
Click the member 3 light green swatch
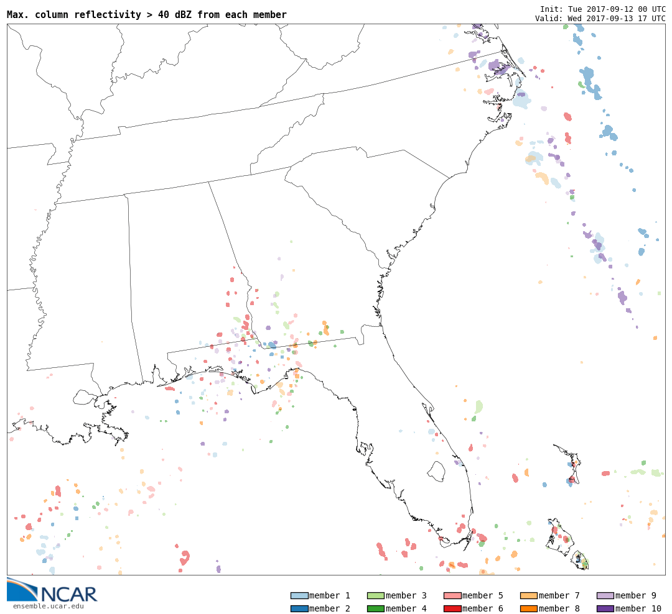click(x=376, y=595)
